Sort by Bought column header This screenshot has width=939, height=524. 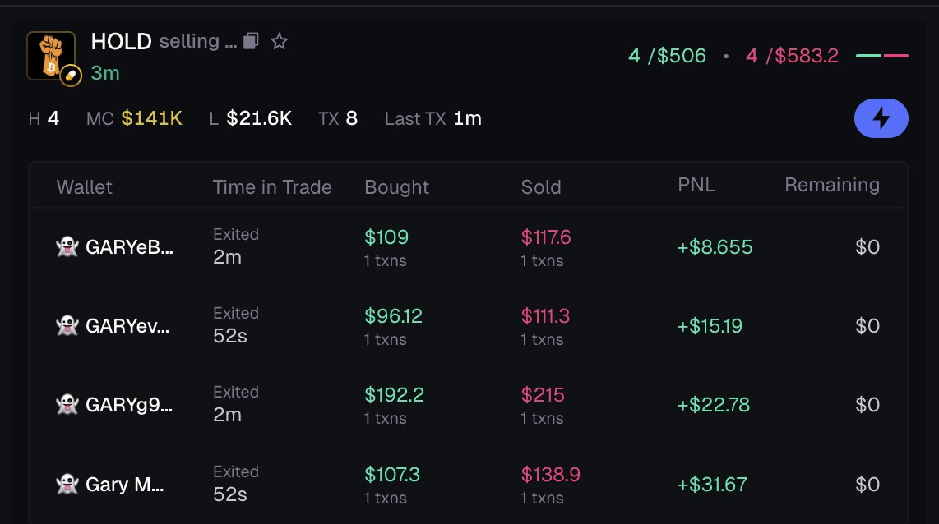(396, 187)
